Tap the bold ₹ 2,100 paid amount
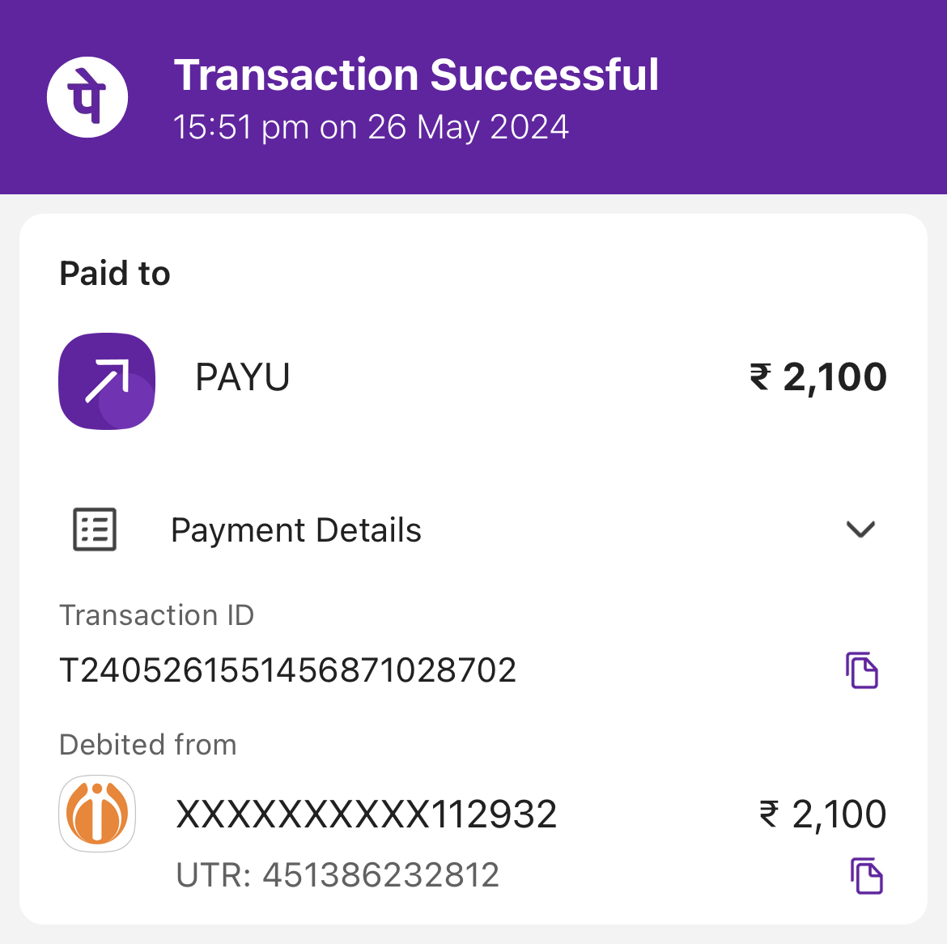Image resolution: width=947 pixels, height=944 pixels. 818,377
